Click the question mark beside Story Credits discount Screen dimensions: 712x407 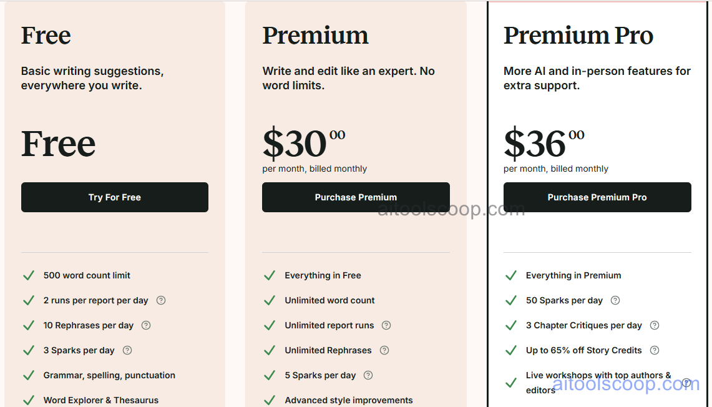pos(655,350)
